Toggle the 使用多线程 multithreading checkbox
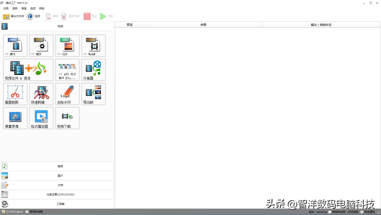 pos(27,212)
